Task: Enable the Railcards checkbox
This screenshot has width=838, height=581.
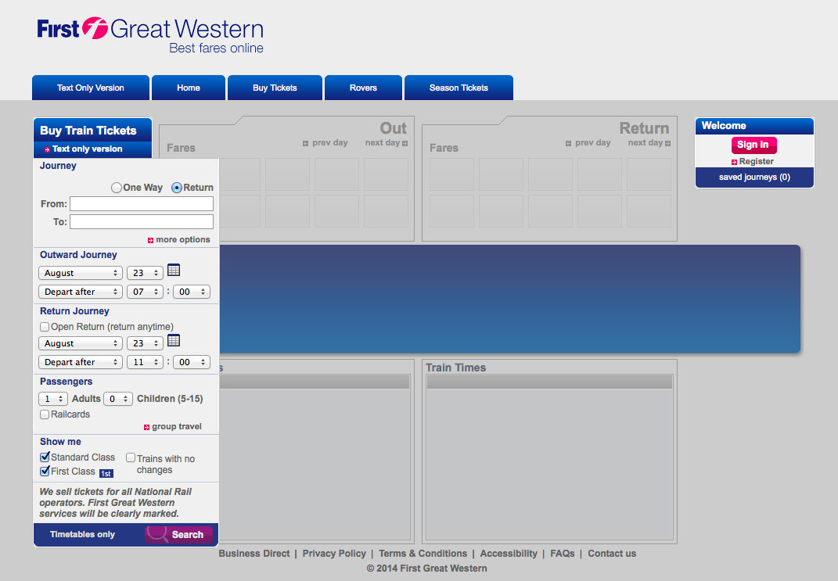Action: [45, 414]
